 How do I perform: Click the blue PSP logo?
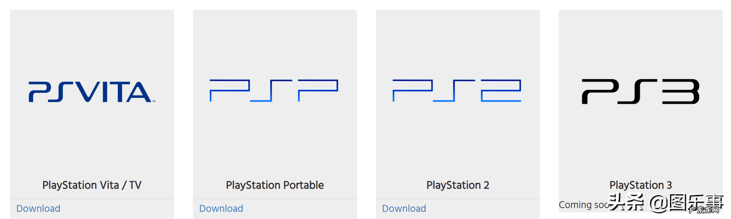274,91
